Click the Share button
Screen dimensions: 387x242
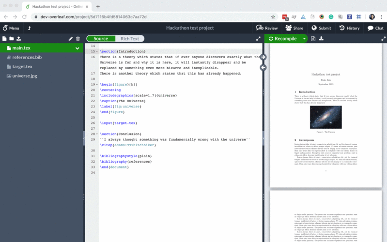294,28
